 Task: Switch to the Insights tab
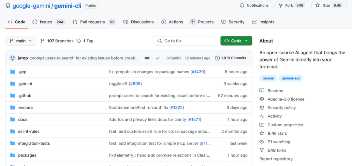(263, 22)
